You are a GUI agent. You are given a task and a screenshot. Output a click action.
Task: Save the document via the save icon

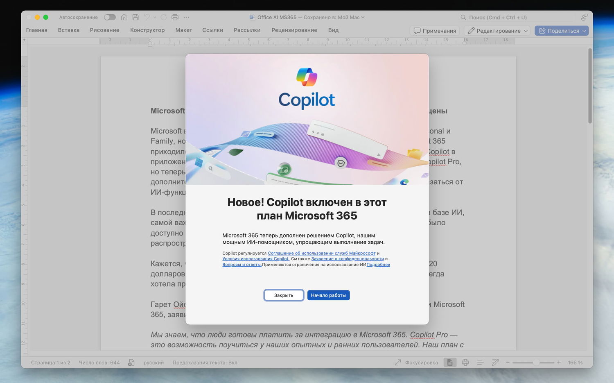[135, 17]
